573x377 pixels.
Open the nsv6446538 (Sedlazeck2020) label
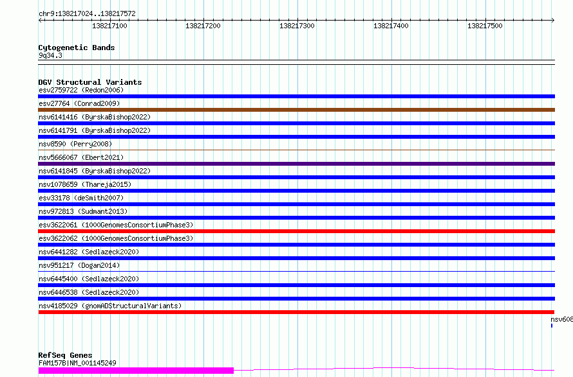(x=89, y=292)
